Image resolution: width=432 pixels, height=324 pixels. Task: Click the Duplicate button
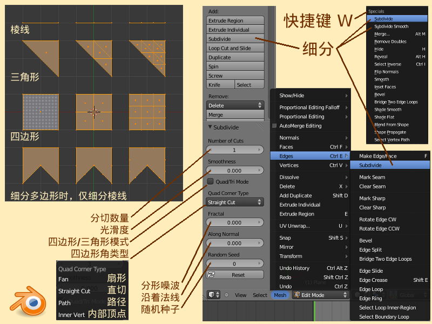(x=235, y=57)
